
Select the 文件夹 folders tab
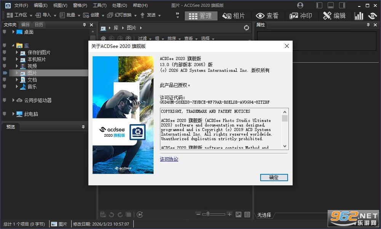10,25
